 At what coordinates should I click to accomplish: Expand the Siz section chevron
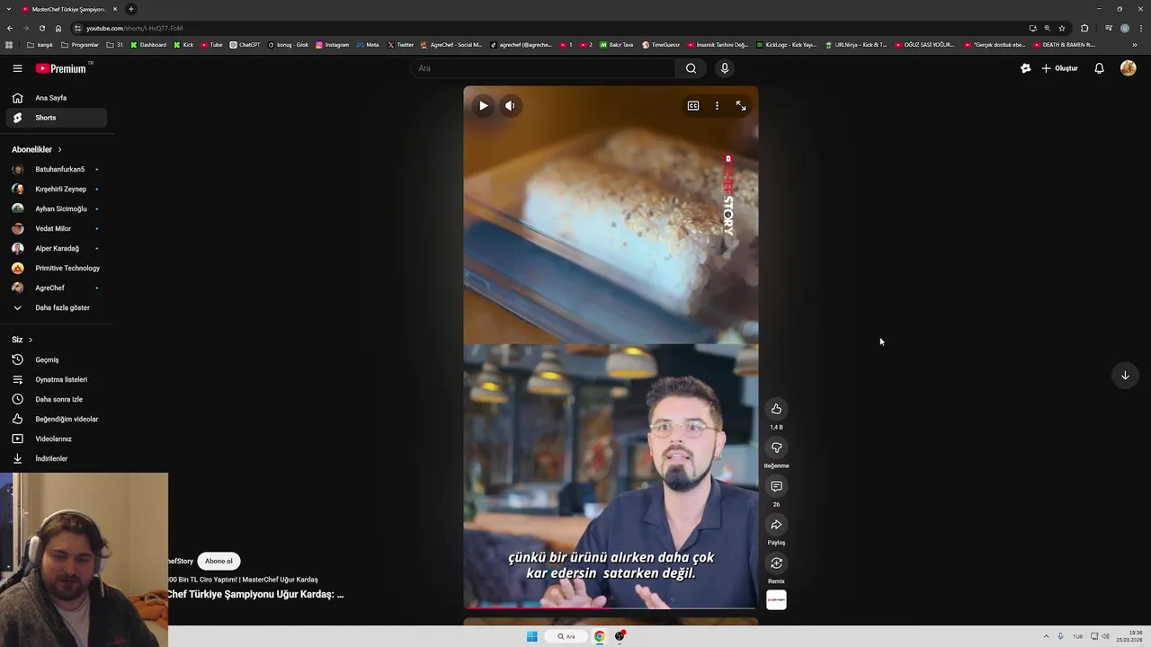click(x=30, y=340)
